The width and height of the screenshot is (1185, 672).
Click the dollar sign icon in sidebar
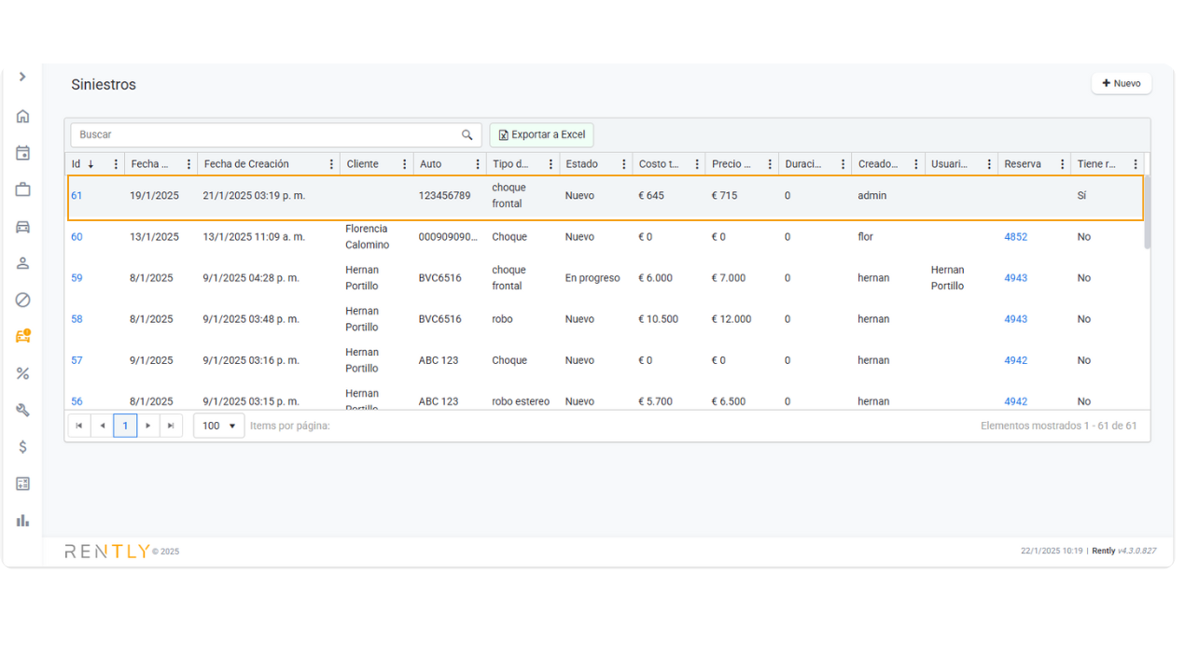tap(23, 447)
